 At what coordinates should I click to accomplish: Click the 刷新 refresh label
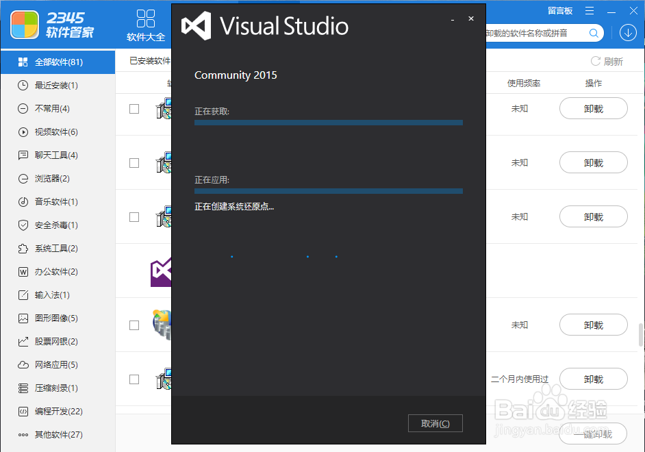pos(614,62)
